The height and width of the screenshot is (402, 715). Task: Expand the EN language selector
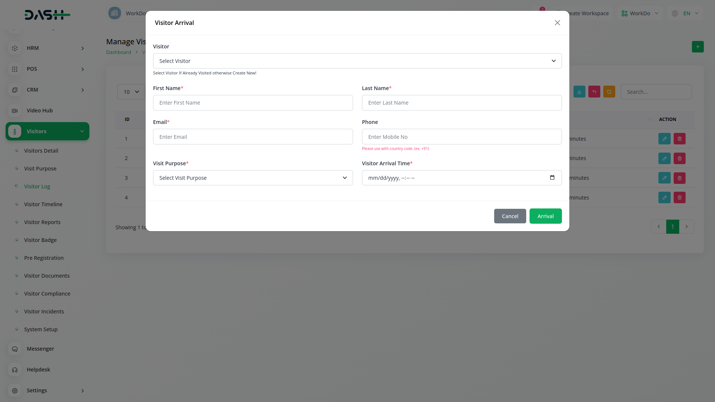[x=686, y=13]
